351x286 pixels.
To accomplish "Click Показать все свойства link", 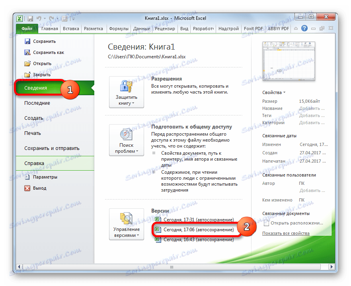I will (286, 233).
